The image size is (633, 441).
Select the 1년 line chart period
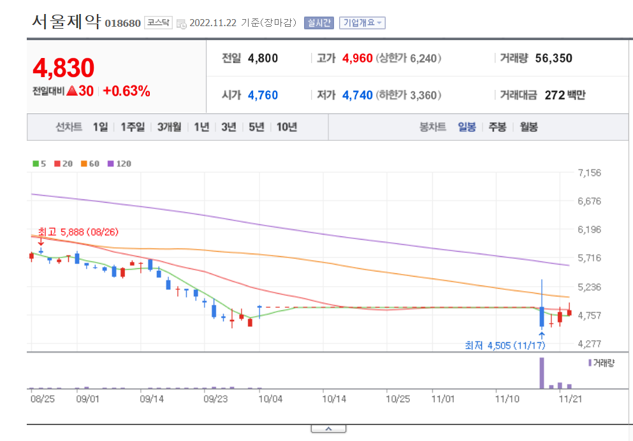(x=201, y=127)
